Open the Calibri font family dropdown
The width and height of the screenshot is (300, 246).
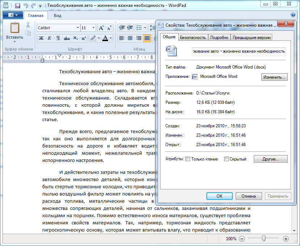tap(78, 28)
